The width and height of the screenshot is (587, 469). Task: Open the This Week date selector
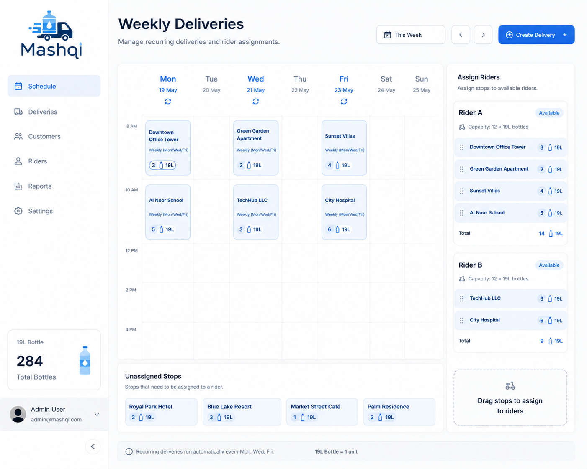coord(411,35)
